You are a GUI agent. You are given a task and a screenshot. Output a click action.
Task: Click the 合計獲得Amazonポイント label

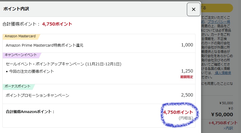click(x=30, y=112)
